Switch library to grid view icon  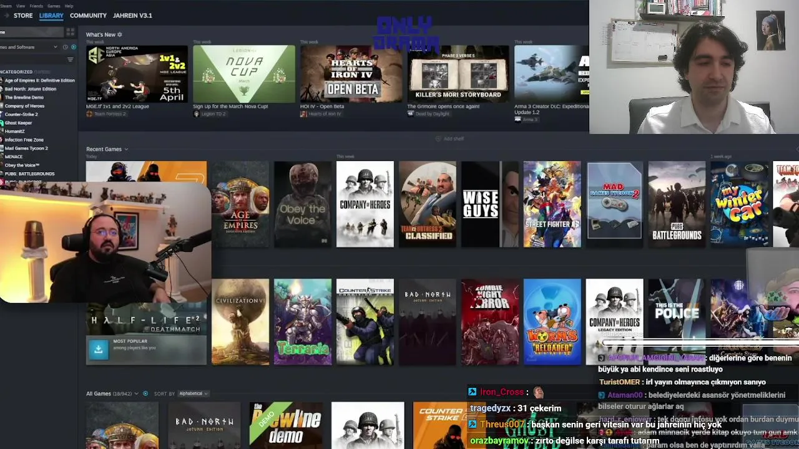click(70, 32)
